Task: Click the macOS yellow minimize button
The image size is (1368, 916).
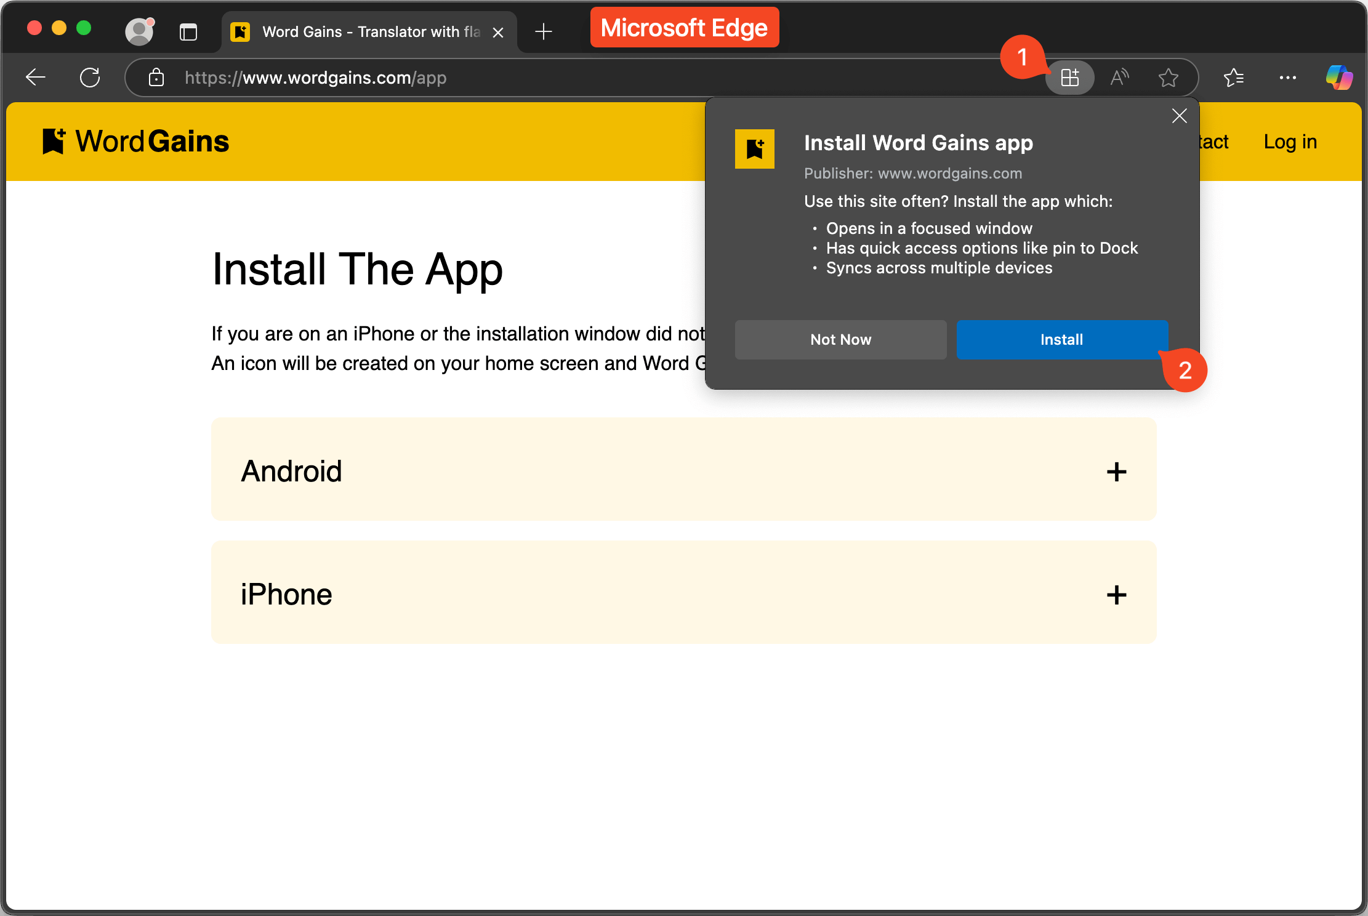Action: pyautogui.click(x=59, y=28)
